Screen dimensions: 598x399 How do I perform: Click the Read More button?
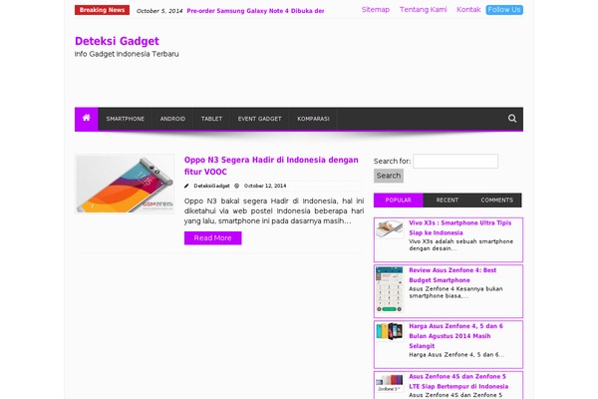coord(213,237)
